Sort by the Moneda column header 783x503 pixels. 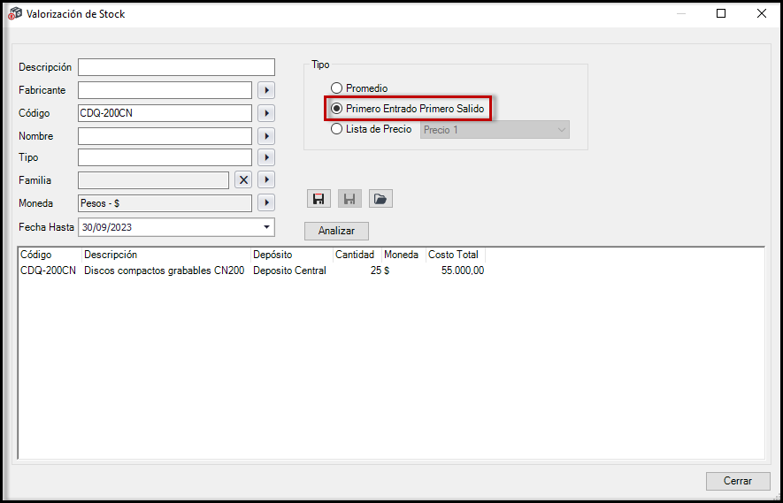point(403,255)
